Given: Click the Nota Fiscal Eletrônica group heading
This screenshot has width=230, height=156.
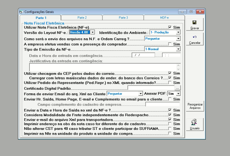Looking at the screenshot, I should click(x=44, y=23).
